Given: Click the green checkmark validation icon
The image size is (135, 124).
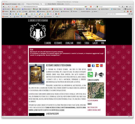Looking at the screenshot, I should [125, 12].
